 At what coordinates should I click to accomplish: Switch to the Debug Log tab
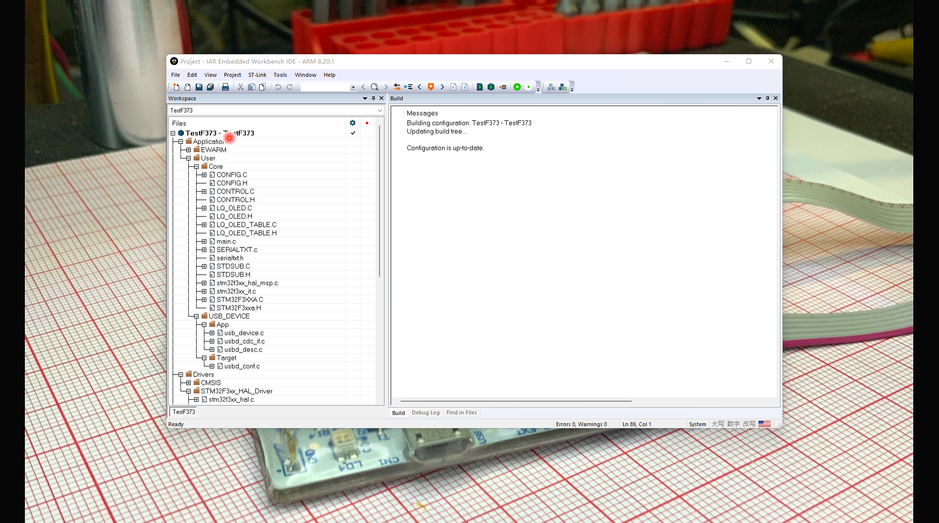(x=425, y=413)
